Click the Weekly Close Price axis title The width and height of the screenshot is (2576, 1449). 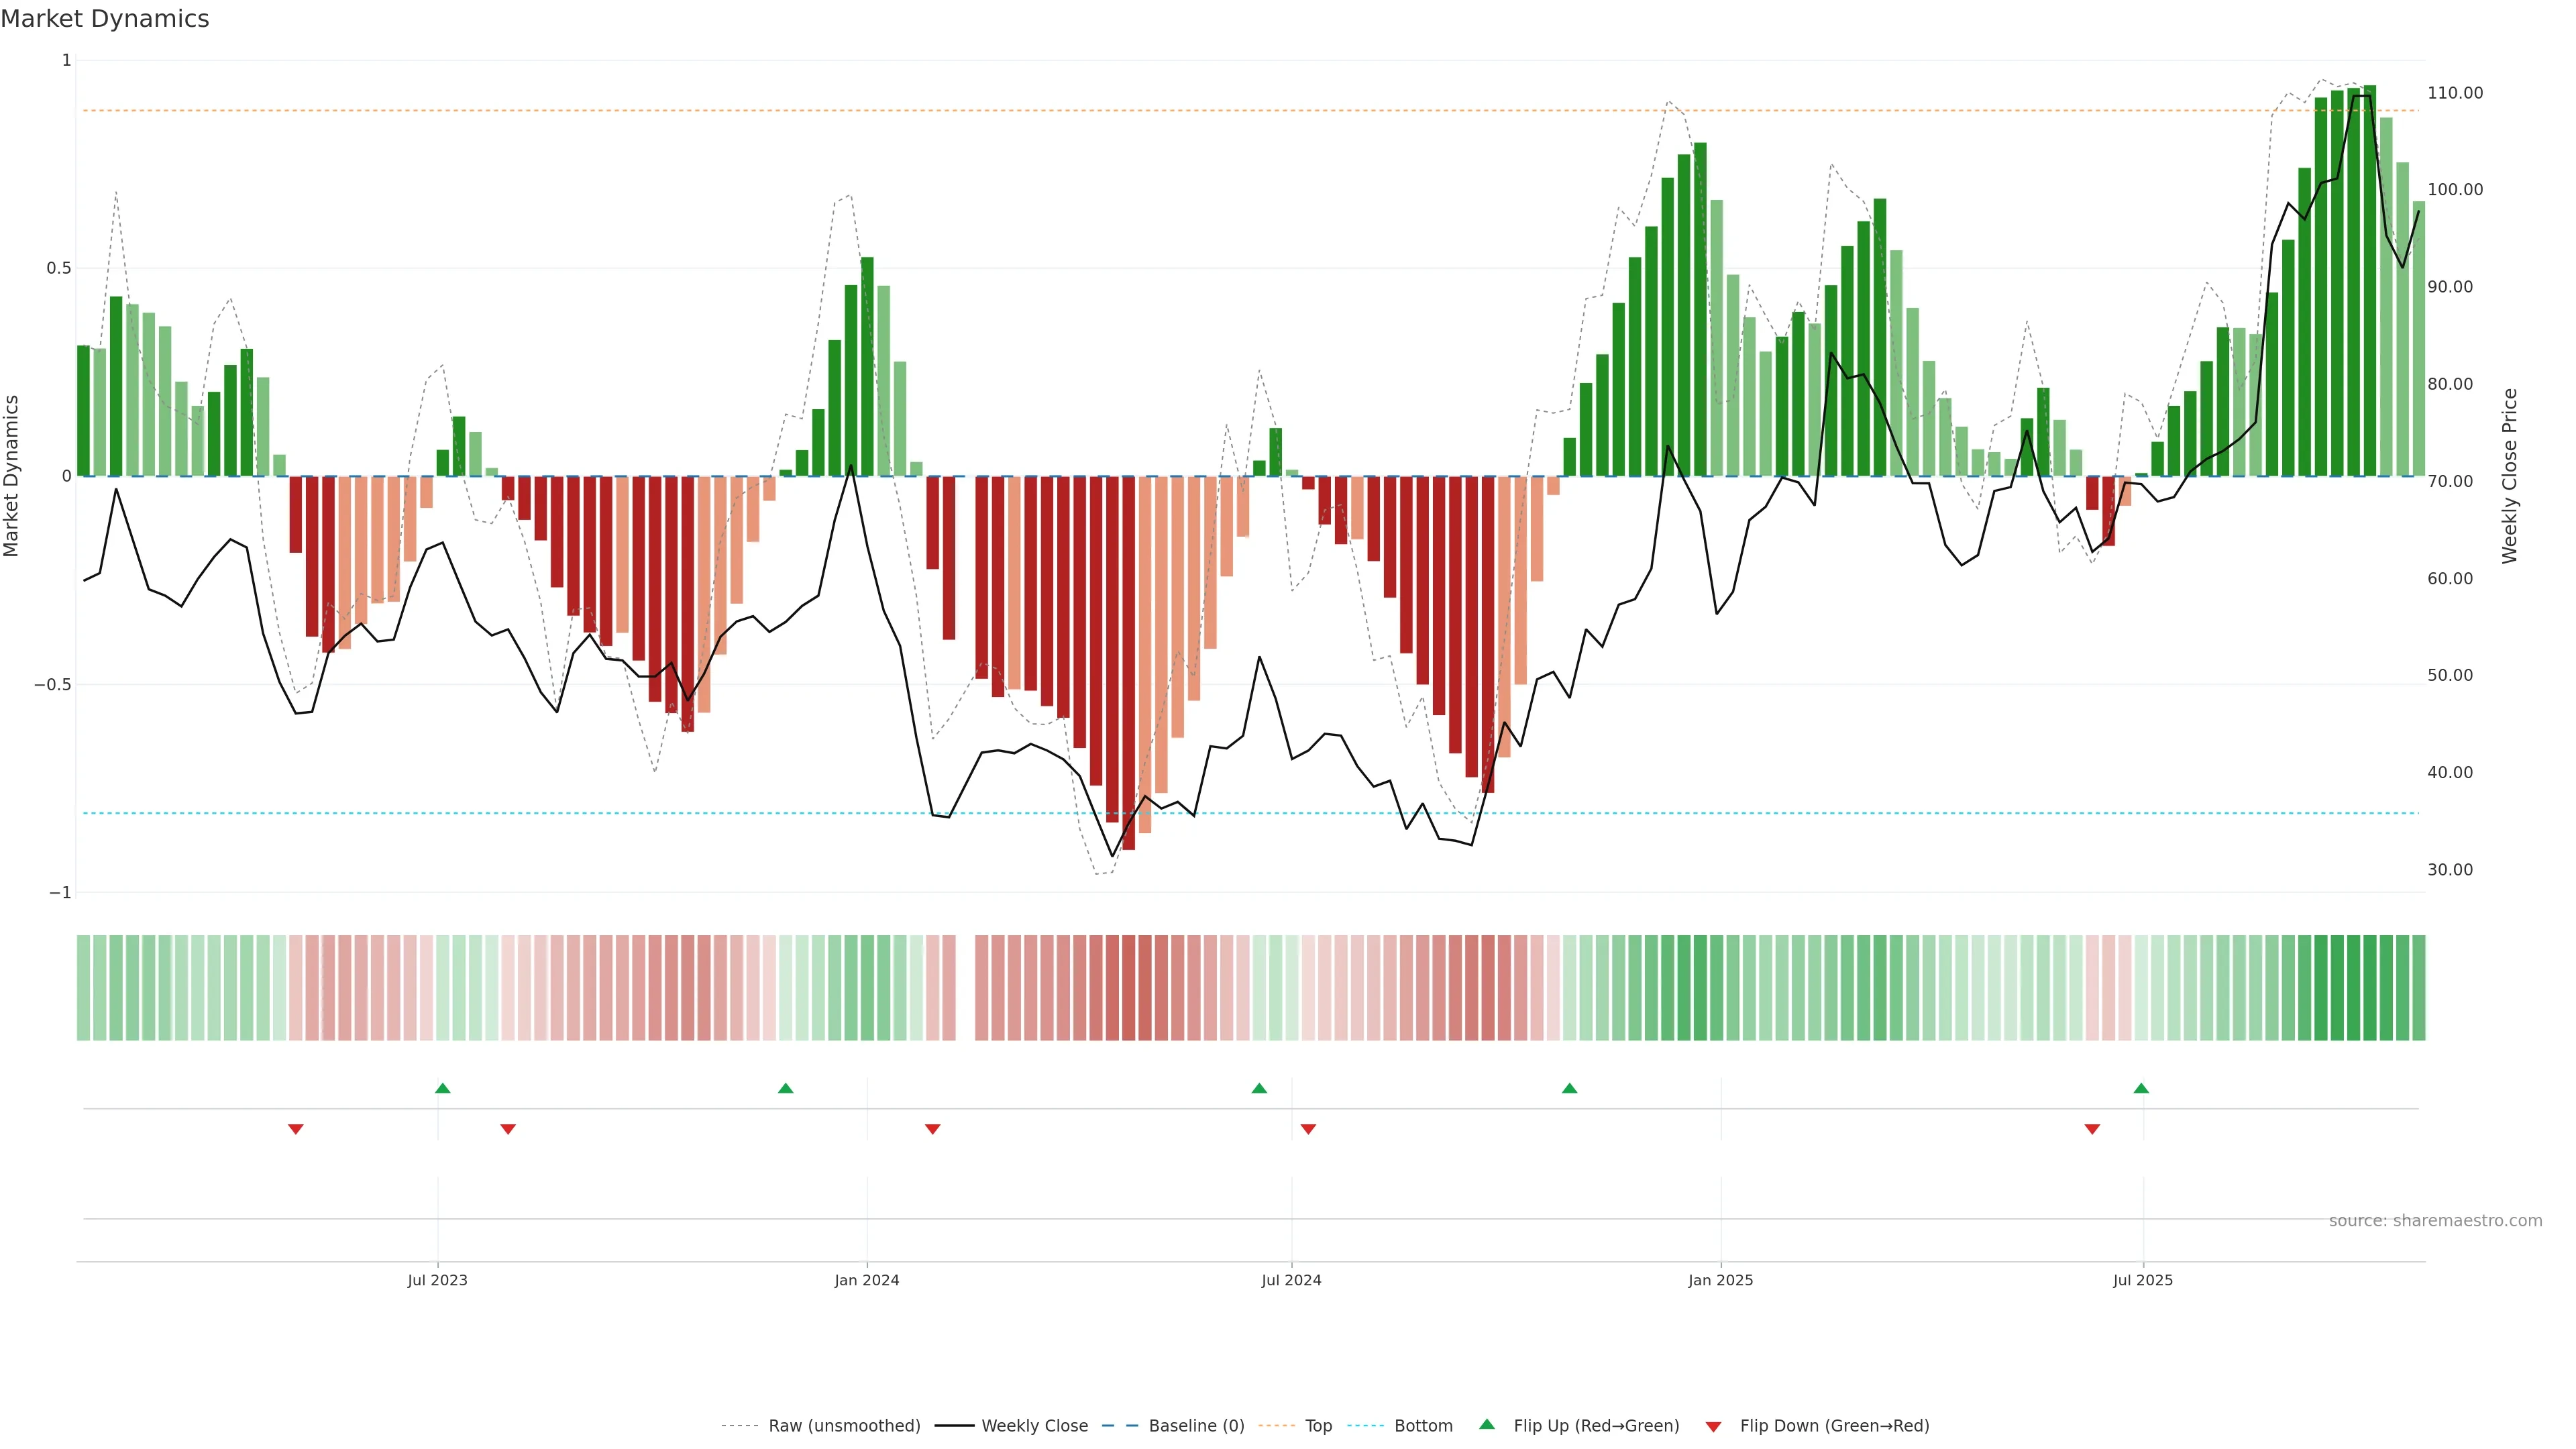tap(2509, 476)
